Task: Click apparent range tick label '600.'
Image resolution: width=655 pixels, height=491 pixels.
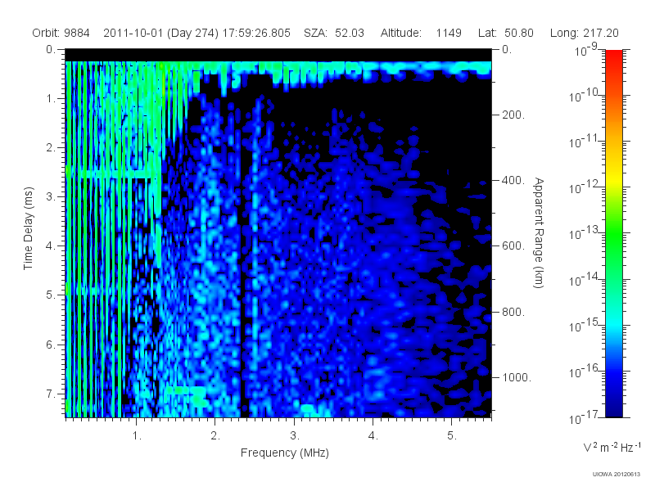Action: (x=513, y=246)
